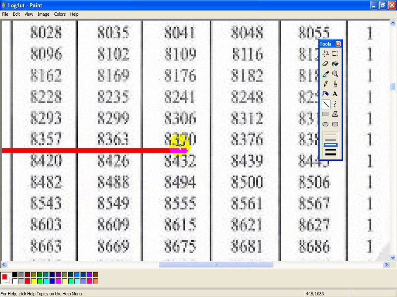This screenshot has height=297, width=397.
Task: Select the highlighted middle line width
Action: (x=330, y=145)
